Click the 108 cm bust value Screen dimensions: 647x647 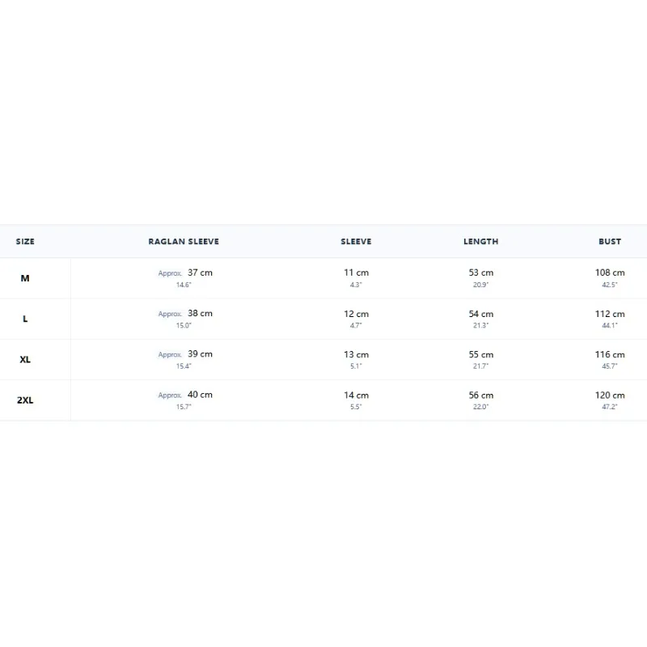pyautogui.click(x=610, y=273)
